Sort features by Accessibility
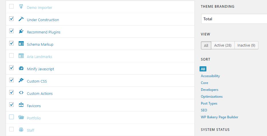 click(x=210, y=76)
